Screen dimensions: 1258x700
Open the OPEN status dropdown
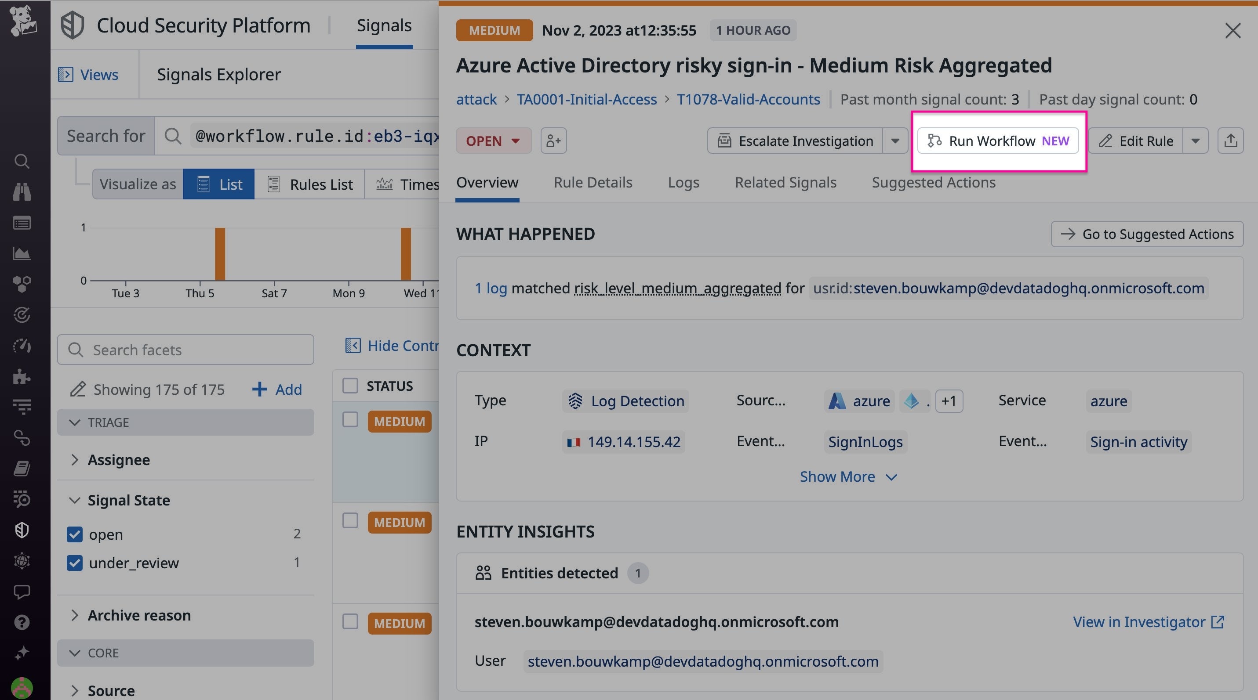click(x=493, y=141)
